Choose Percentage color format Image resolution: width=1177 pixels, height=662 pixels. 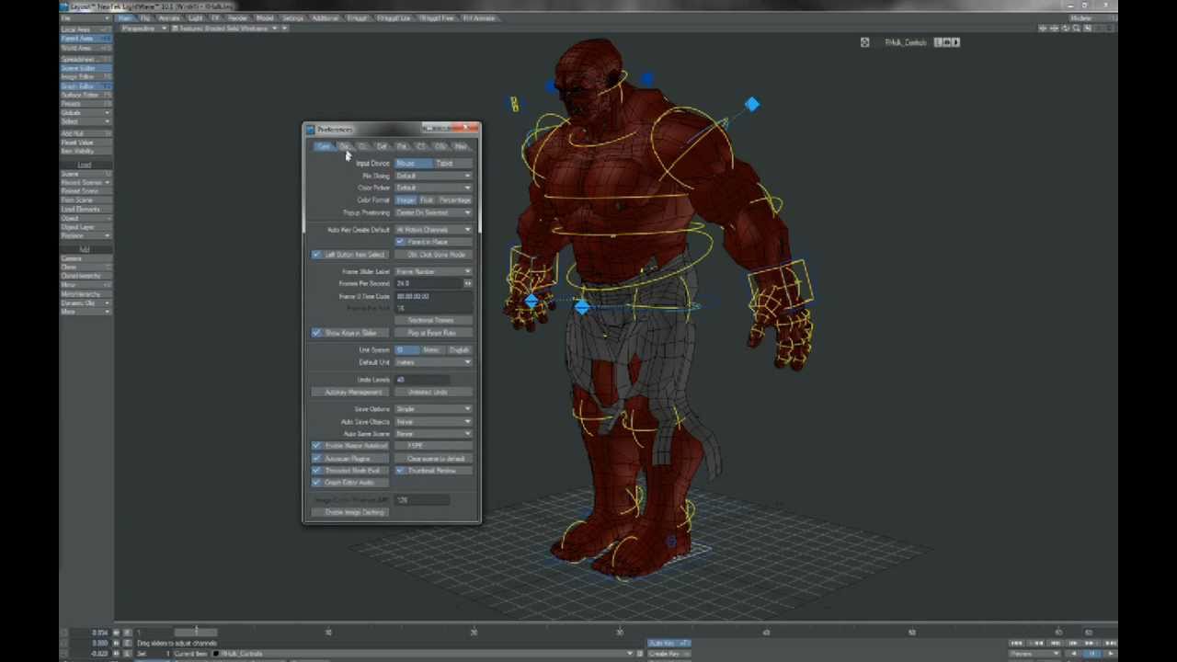[x=454, y=200]
